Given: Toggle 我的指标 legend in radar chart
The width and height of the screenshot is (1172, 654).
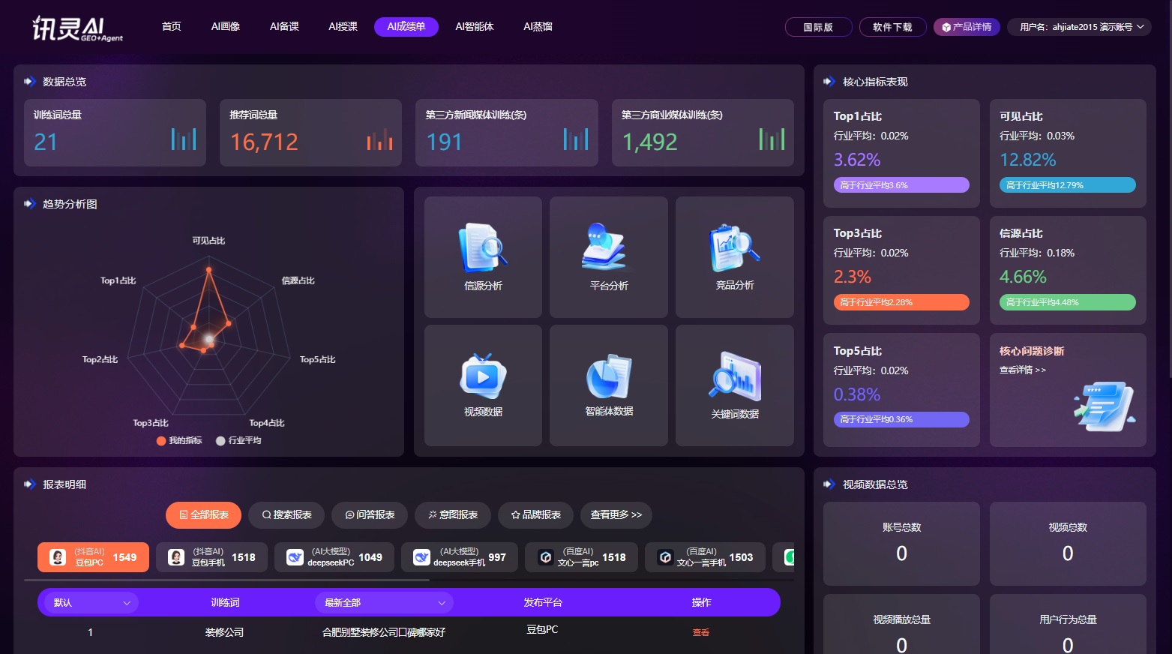Looking at the screenshot, I should (179, 440).
